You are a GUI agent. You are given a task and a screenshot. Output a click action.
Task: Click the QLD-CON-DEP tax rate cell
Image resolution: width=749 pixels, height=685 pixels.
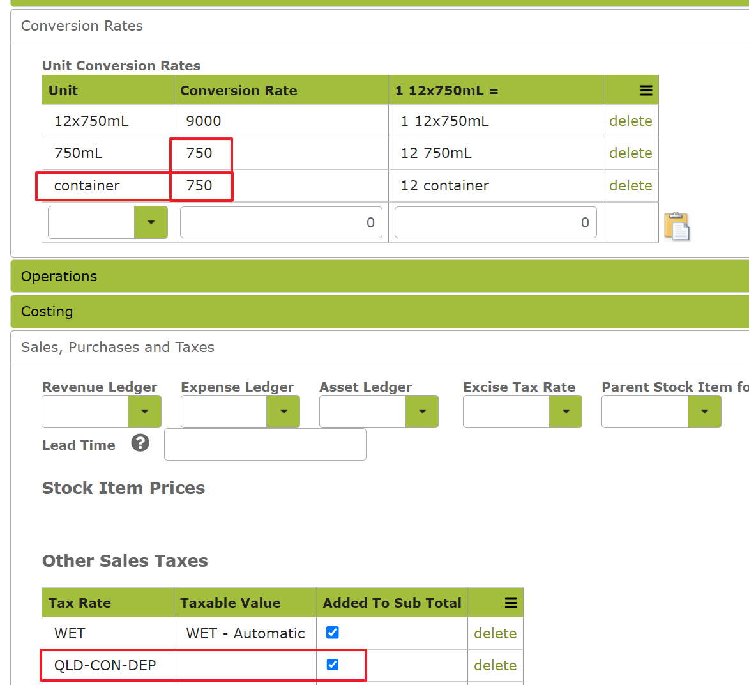point(108,665)
